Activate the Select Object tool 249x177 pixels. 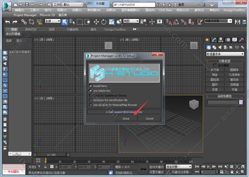65,22
